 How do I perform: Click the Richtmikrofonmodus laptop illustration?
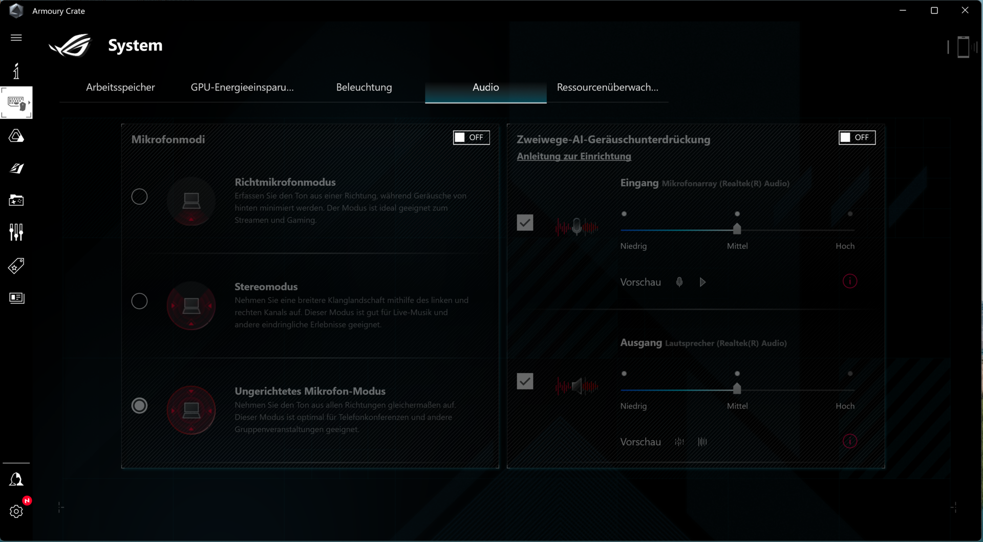click(191, 201)
